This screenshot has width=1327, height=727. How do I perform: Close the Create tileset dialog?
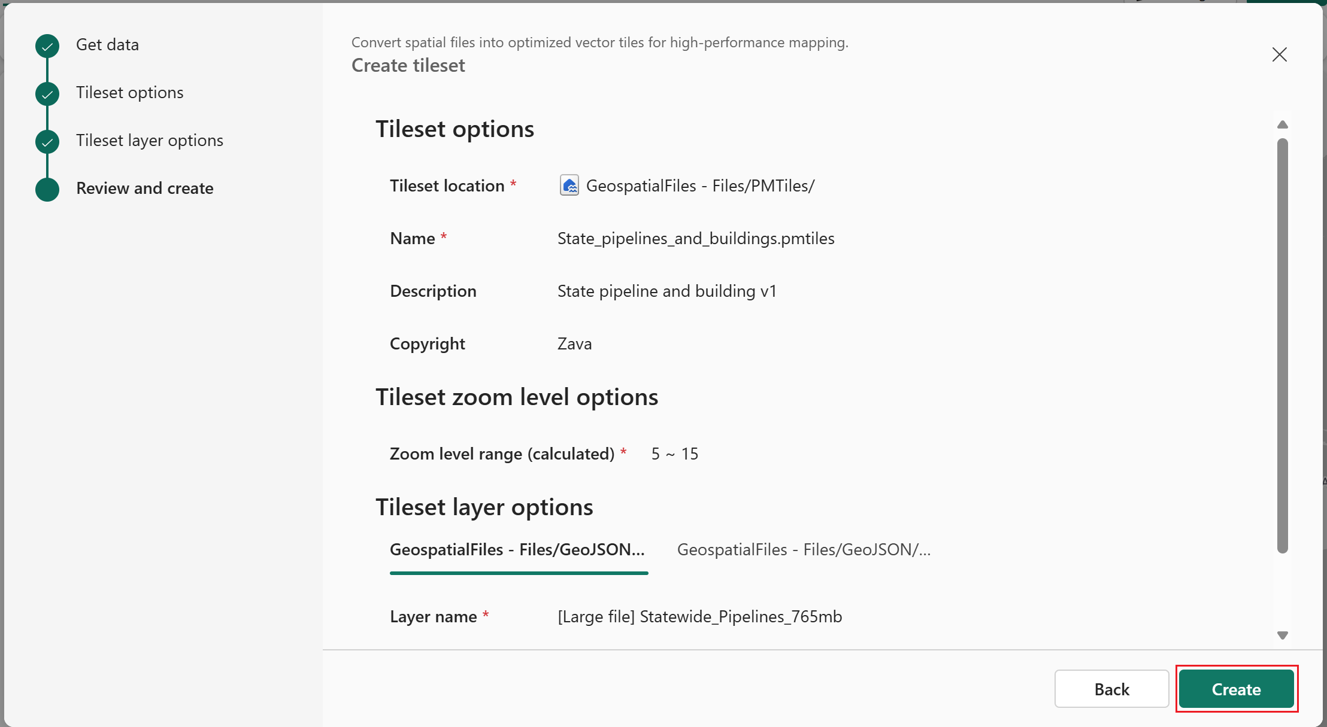(x=1279, y=54)
